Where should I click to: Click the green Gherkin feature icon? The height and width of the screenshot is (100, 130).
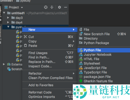click(x=81, y=81)
